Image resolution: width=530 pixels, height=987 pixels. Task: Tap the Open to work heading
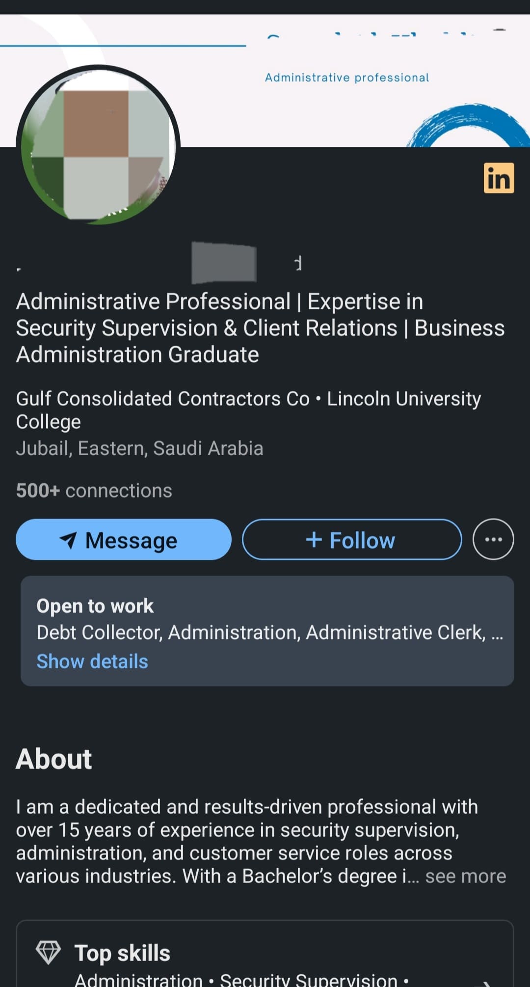95,606
